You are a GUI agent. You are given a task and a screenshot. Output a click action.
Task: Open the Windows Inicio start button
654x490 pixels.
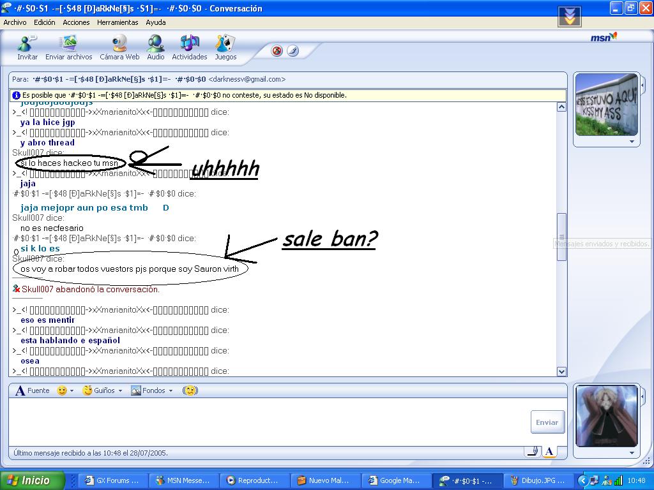[x=33, y=480]
